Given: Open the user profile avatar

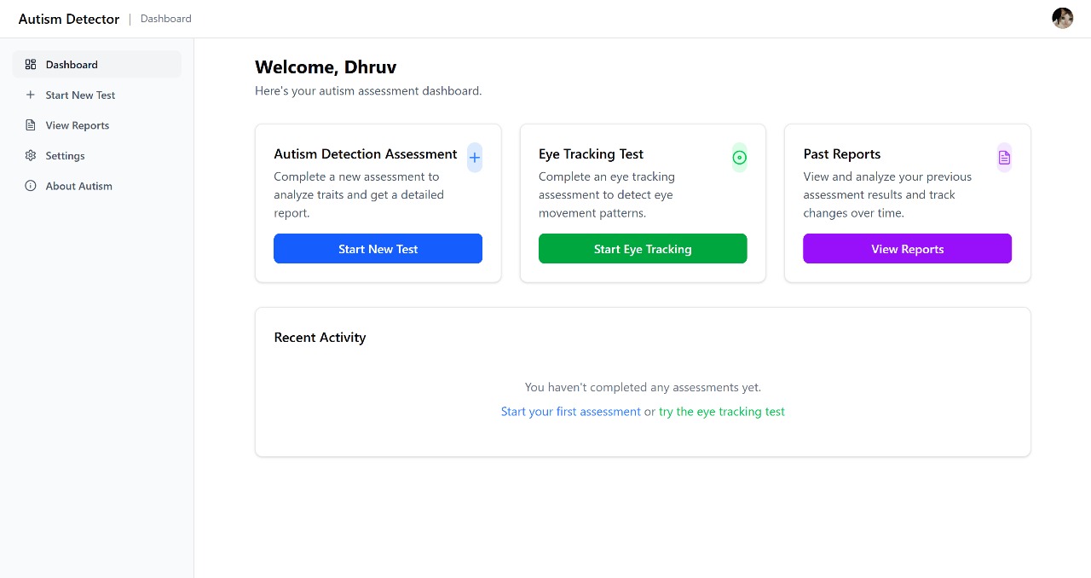Looking at the screenshot, I should tap(1063, 19).
